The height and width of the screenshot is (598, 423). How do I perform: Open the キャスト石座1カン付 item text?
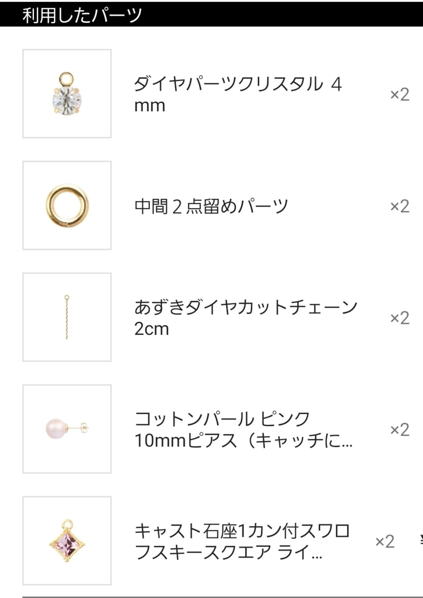coord(242,531)
